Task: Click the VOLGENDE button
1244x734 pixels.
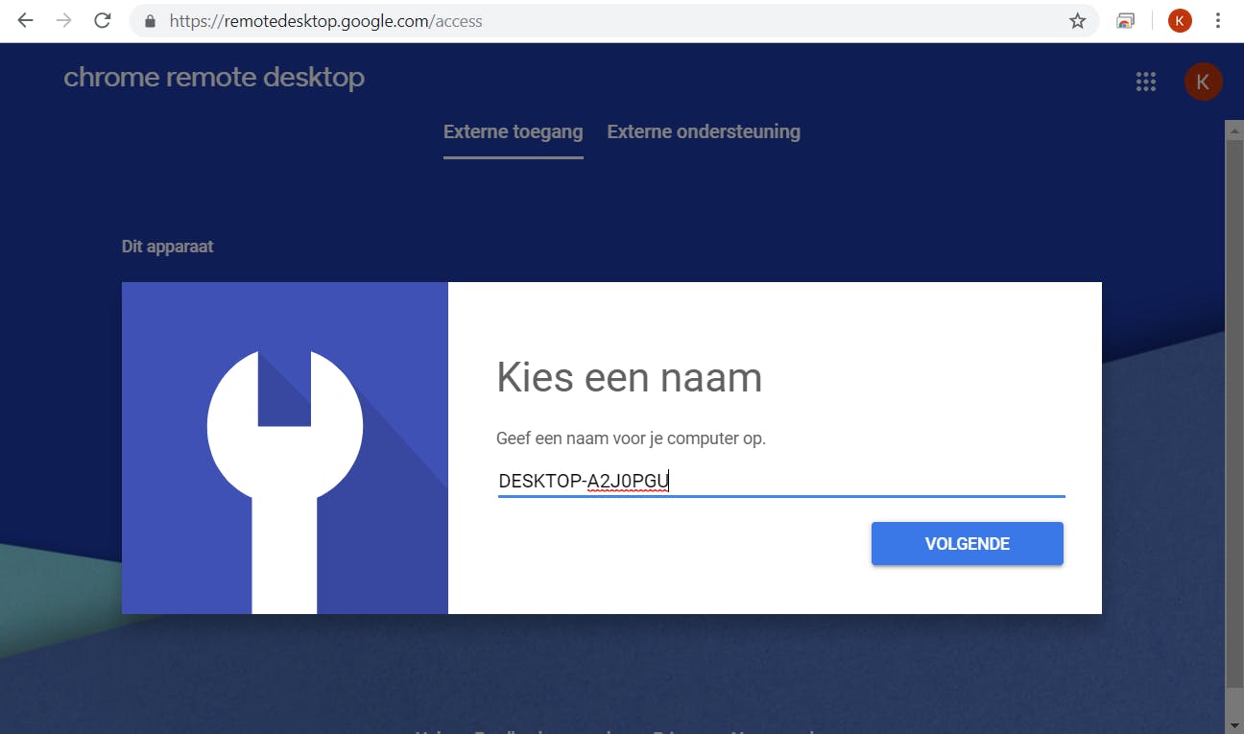Action: coord(968,544)
